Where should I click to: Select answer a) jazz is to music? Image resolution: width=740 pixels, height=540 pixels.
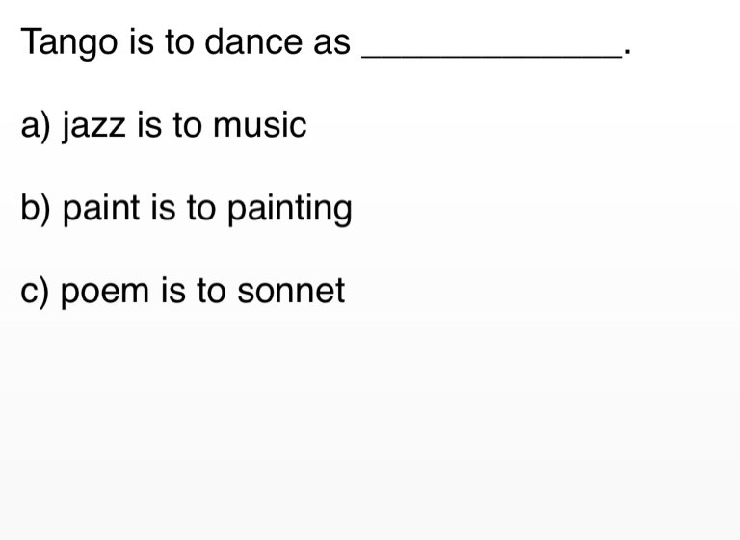pos(164,125)
